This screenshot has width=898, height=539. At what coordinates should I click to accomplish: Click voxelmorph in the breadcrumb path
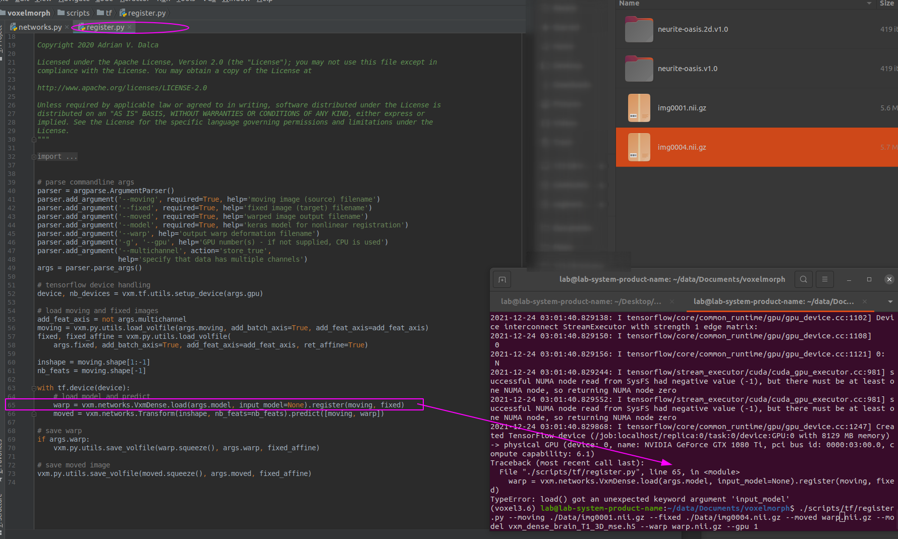point(29,13)
